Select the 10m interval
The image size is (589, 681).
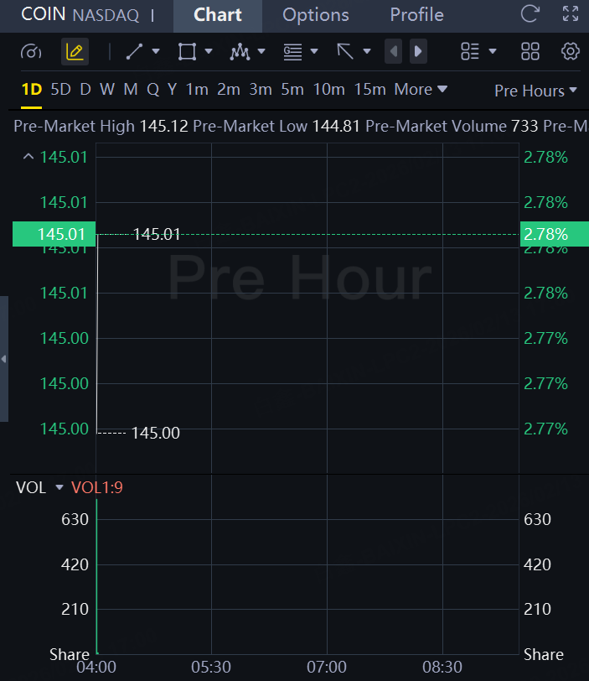coord(328,90)
